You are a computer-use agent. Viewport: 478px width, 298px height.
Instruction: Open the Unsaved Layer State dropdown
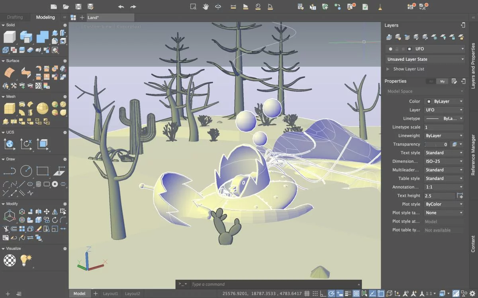pyautogui.click(x=425, y=59)
